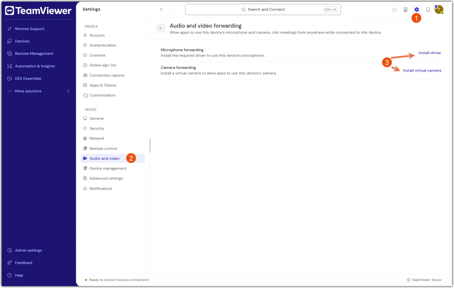The height and width of the screenshot is (288, 454).
Task: Select Audio and video settings
Action: coord(112,158)
